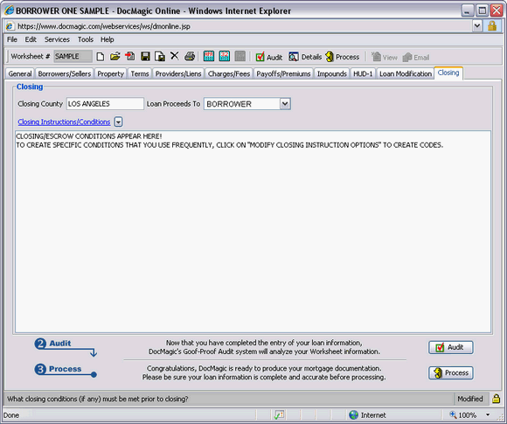Click the save-as icon beside the floppy disk
507x424 pixels.
coord(160,57)
